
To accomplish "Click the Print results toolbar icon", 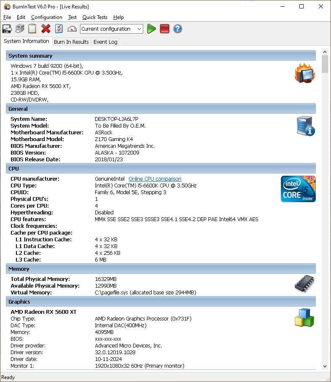I will click(x=20, y=29).
